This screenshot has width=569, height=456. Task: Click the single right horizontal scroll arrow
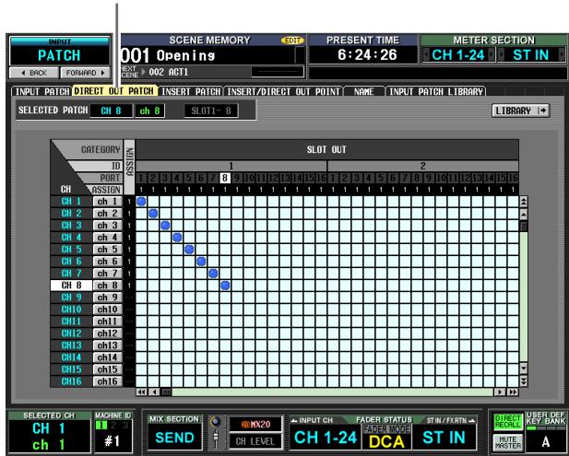499,392
